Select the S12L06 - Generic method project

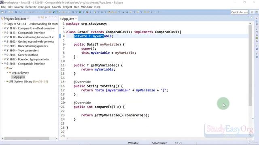pos(22,55)
